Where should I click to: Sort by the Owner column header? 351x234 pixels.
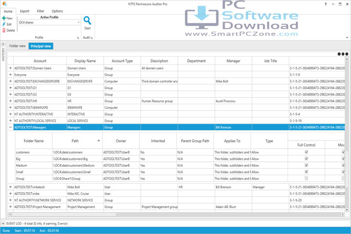(121, 141)
